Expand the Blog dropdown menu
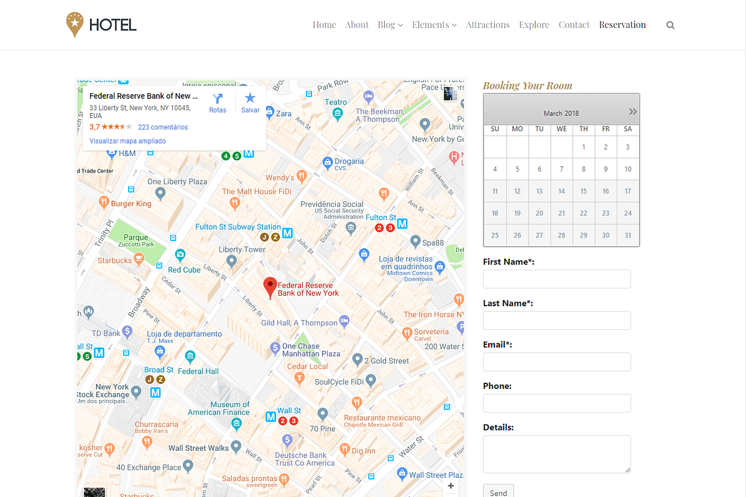Image resolution: width=746 pixels, height=497 pixels. point(390,25)
